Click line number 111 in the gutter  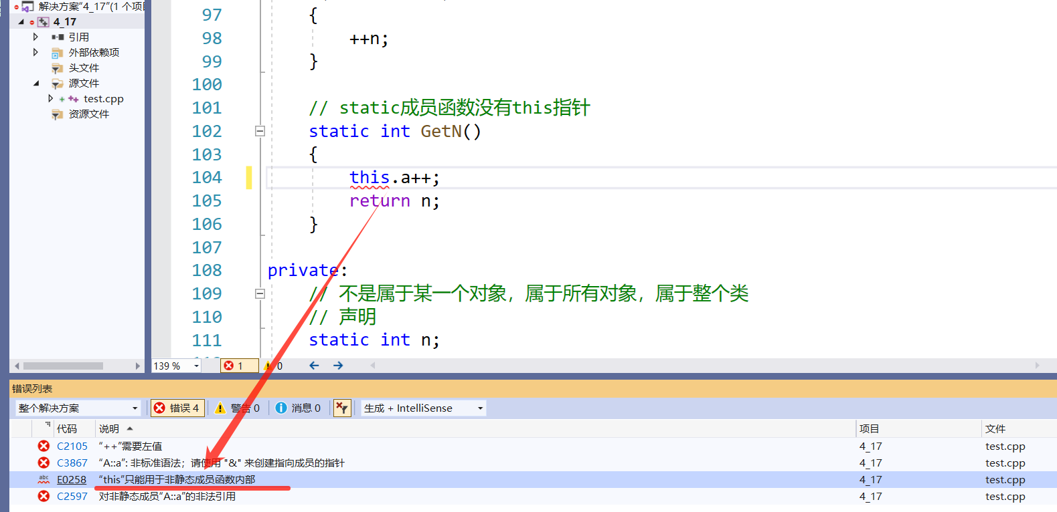207,340
